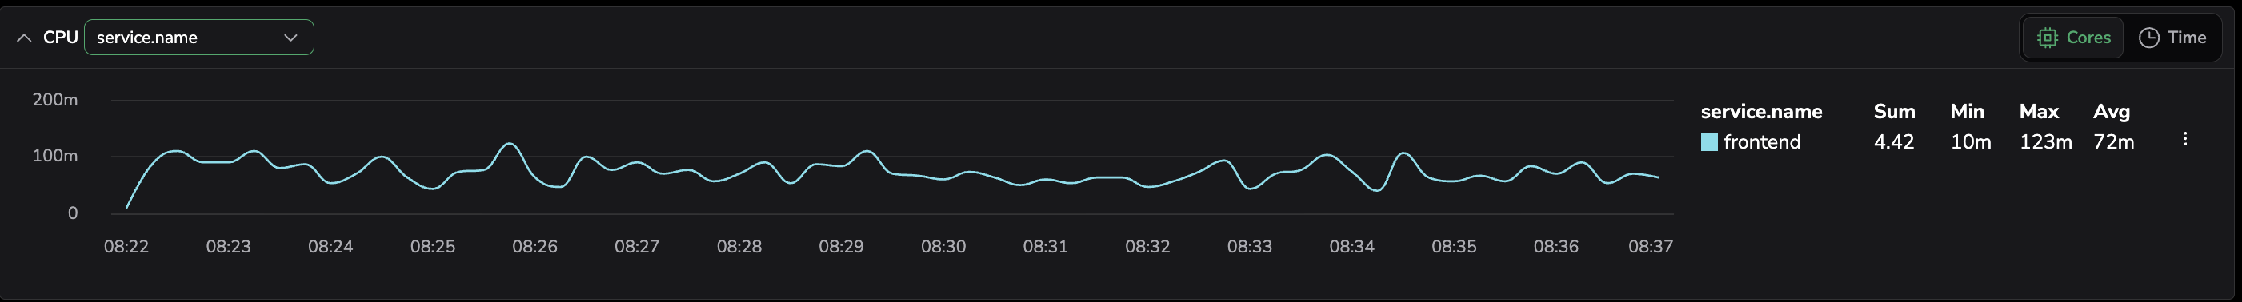Click the Min value 10m

[1971, 142]
